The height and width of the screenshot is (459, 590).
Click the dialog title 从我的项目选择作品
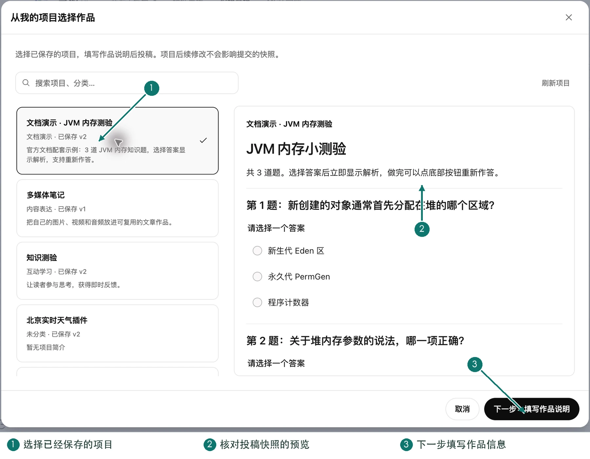point(53,17)
